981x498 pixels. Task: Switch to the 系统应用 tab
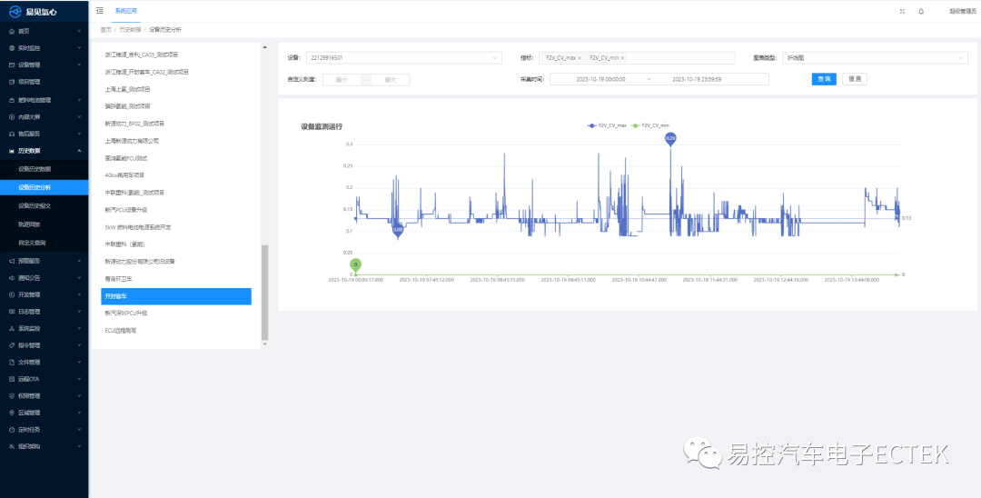pyautogui.click(x=125, y=11)
